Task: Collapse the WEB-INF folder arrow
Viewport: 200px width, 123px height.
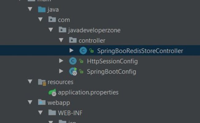Action: 40,113
